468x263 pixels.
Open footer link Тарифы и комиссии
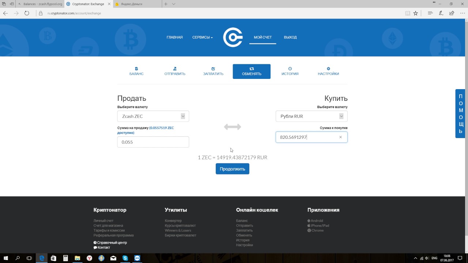point(109,230)
